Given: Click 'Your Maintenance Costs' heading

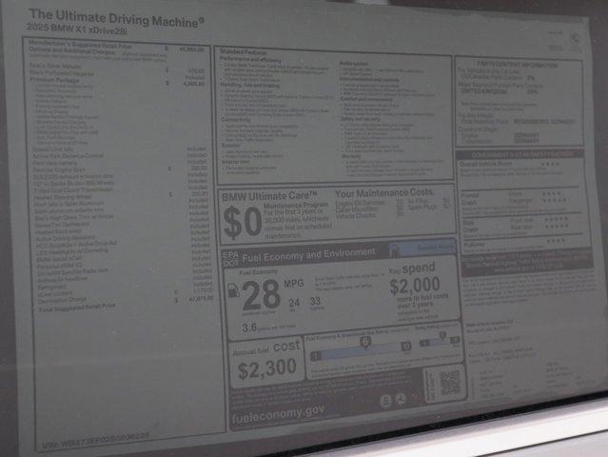Looking at the screenshot, I should (x=383, y=193).
